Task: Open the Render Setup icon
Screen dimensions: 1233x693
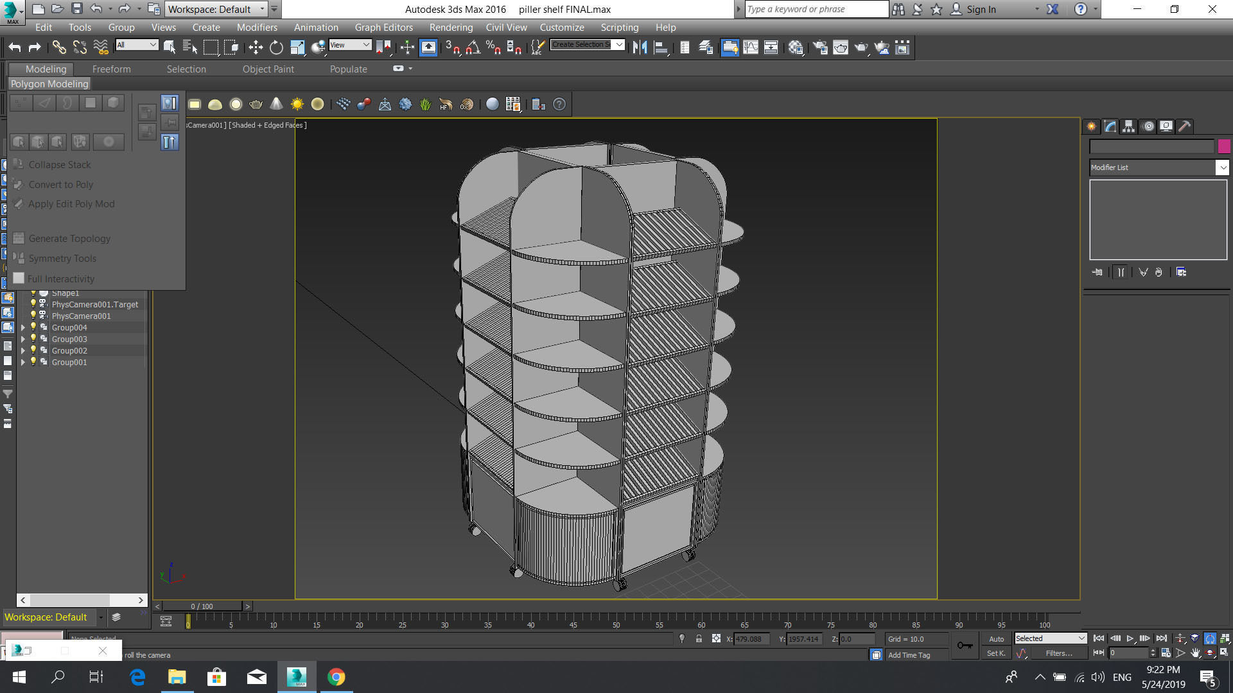Action: click(820, 47)
